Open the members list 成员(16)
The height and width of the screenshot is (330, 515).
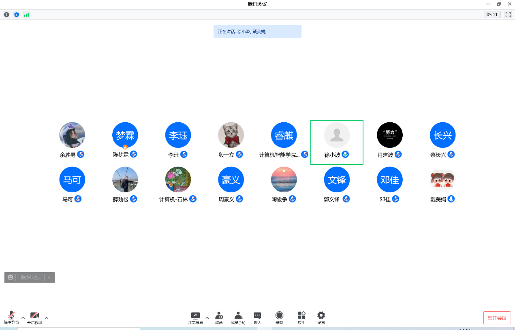[x=238, y=317]
